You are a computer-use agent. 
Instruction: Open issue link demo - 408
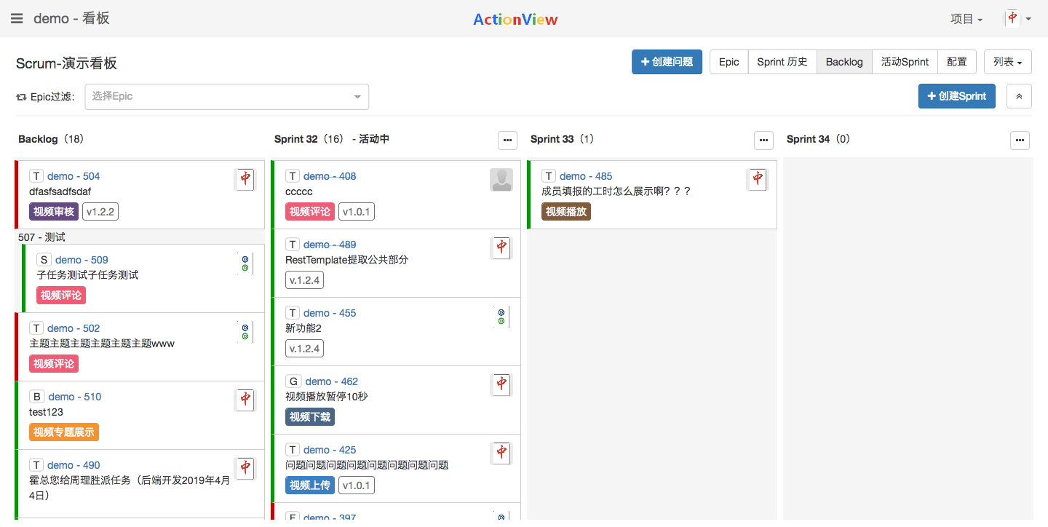click(x=330, y=176)
